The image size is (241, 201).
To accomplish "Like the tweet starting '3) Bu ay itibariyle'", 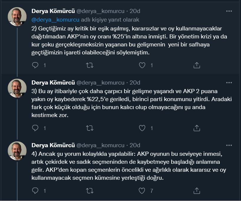I will point(142,128).
